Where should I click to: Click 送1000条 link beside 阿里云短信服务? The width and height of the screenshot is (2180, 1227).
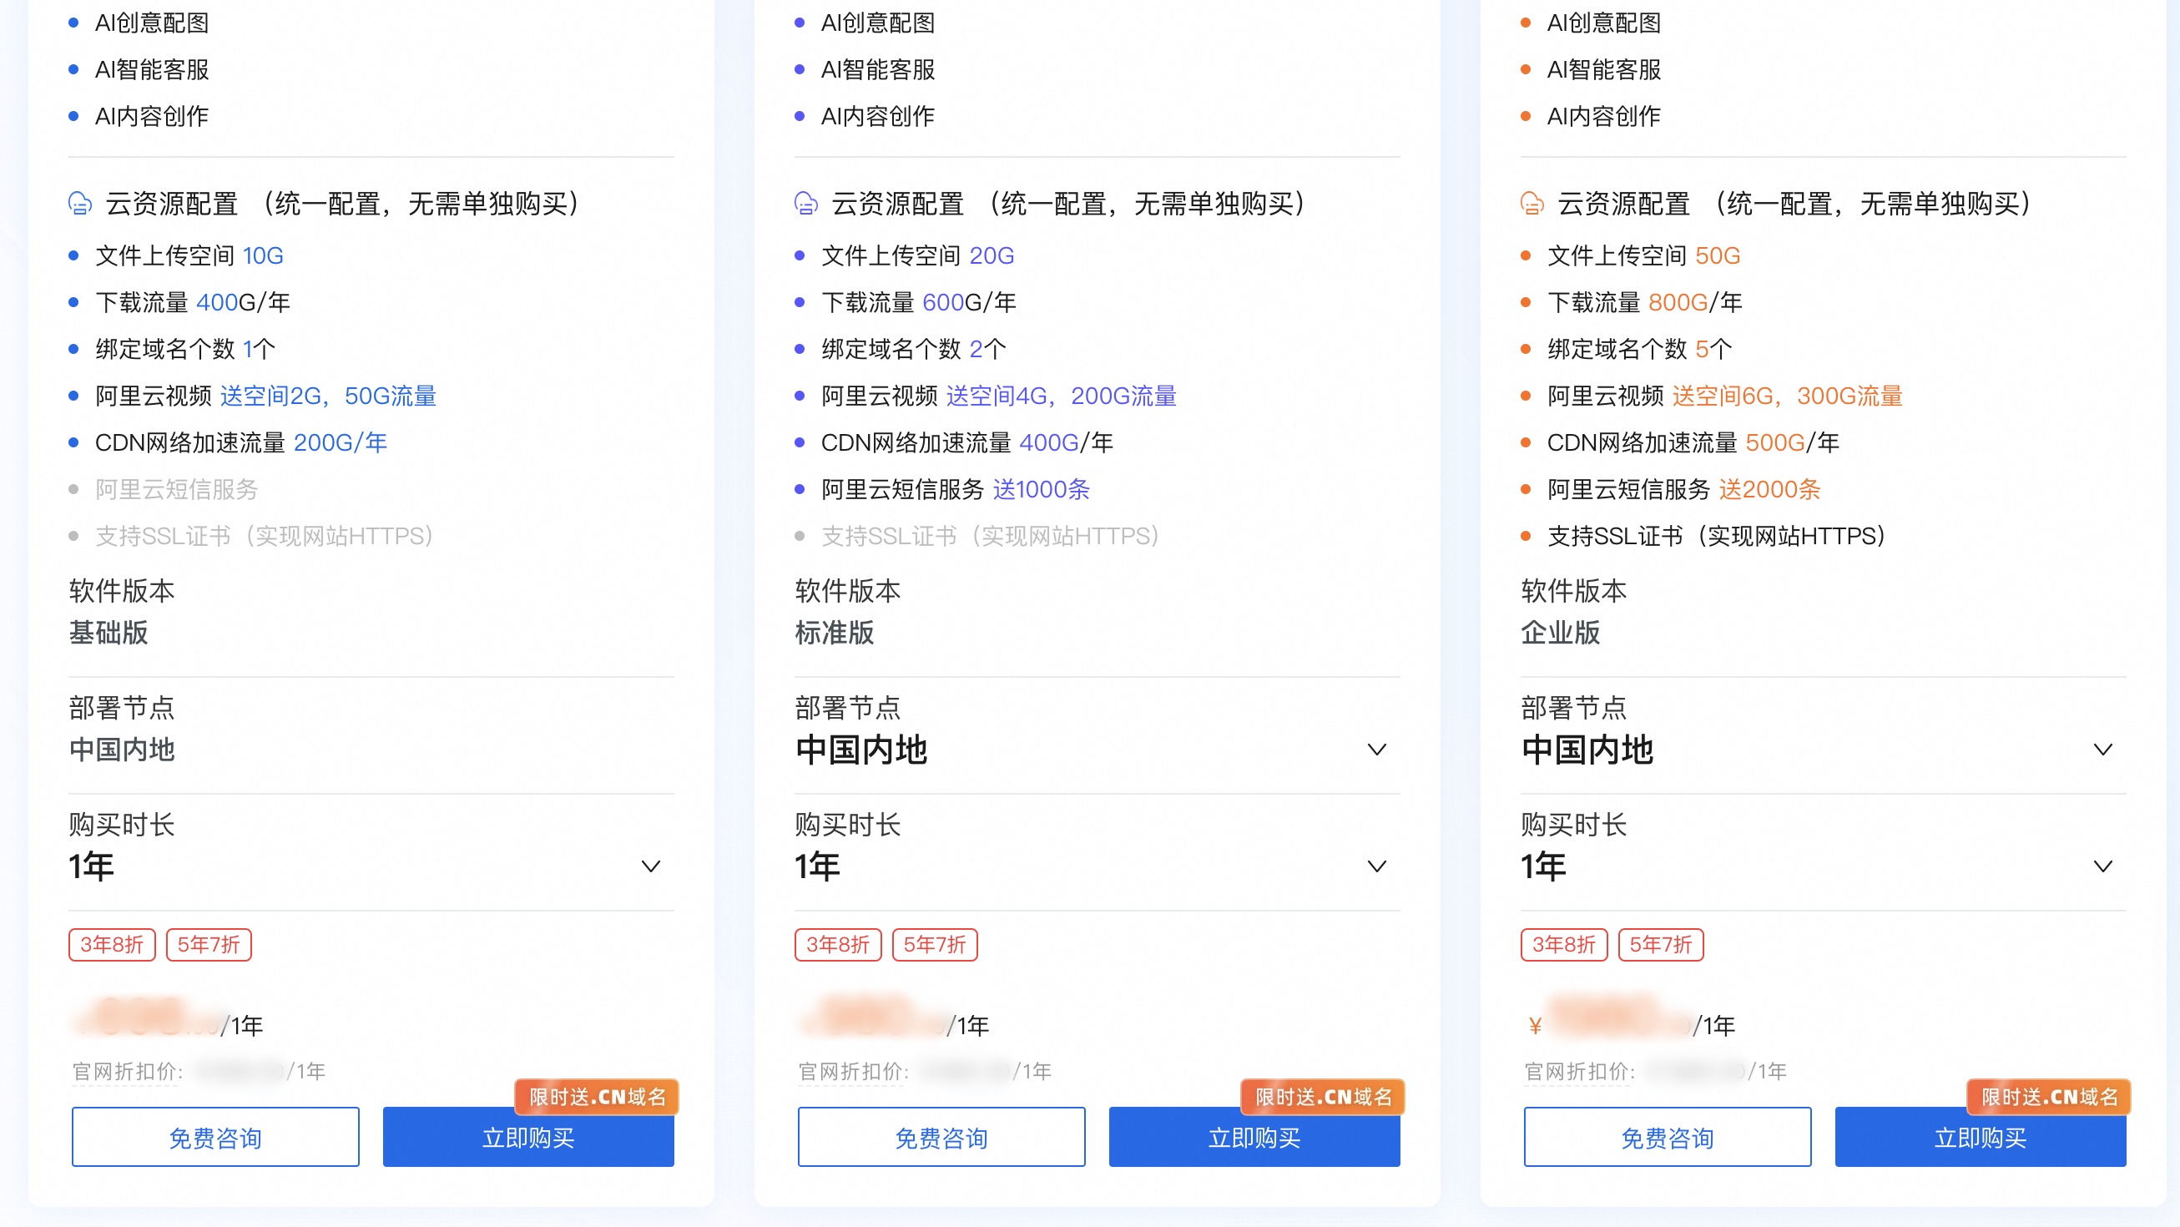tap(1042, 489)
